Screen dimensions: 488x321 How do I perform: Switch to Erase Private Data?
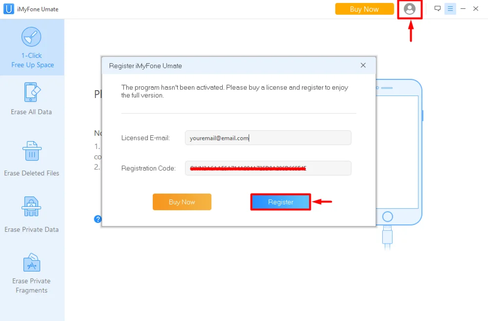point(31,215)
